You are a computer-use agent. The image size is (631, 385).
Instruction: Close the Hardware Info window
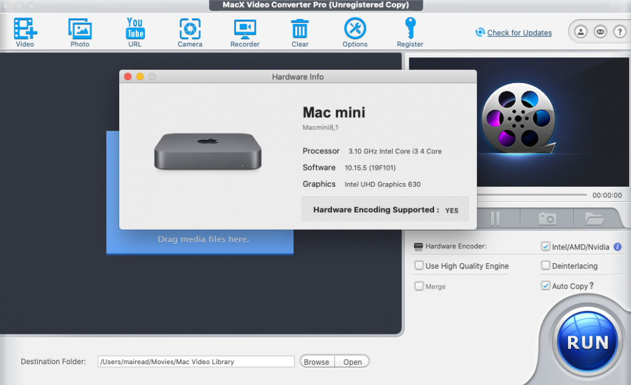(127, 76)
